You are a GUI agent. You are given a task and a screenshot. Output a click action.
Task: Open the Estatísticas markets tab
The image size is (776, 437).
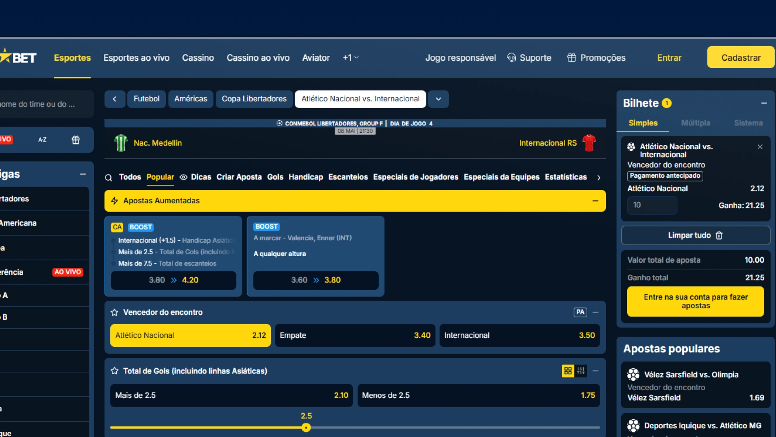565,177
